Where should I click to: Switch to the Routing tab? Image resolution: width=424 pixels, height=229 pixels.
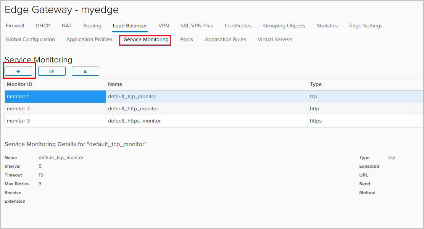click(x=92, y=25)
